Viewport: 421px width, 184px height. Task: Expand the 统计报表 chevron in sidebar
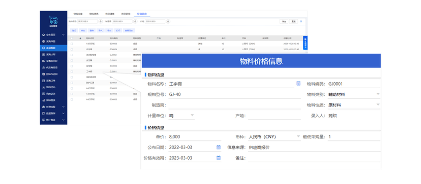pos(64,120)
